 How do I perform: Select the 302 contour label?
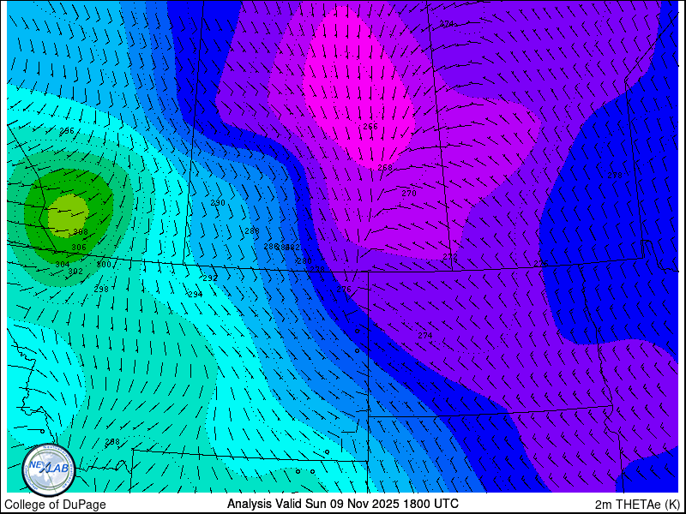click(x=75, y=272)
